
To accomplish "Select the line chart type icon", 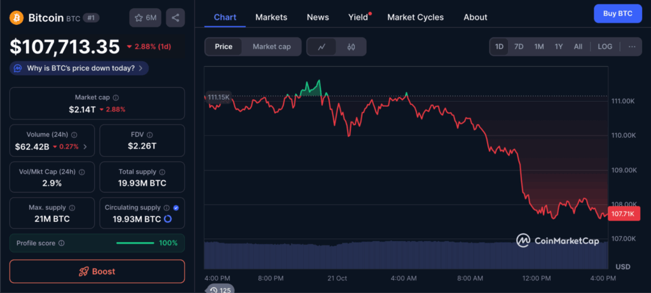I will coord(322,46).
